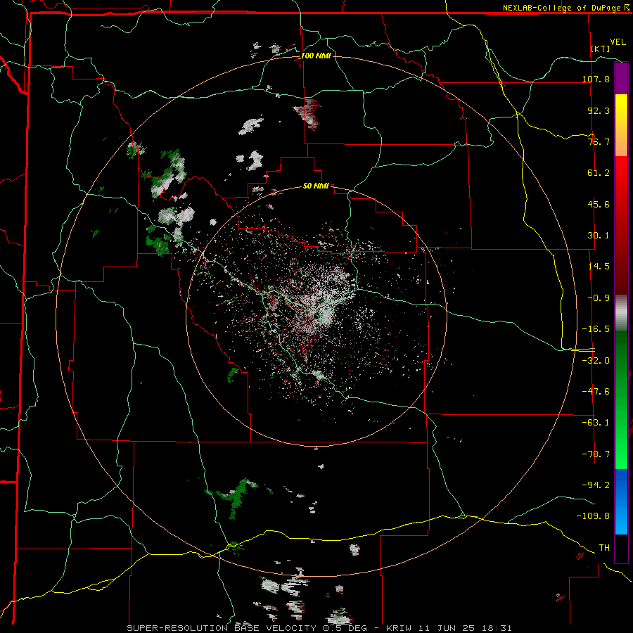Select the 45.6 scale value
The width and height of the screenshot is (633, 633).
[x=599, y=204]
